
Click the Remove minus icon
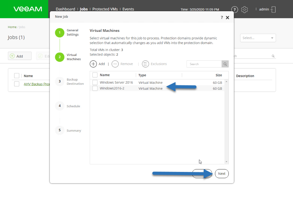(115, 64)
